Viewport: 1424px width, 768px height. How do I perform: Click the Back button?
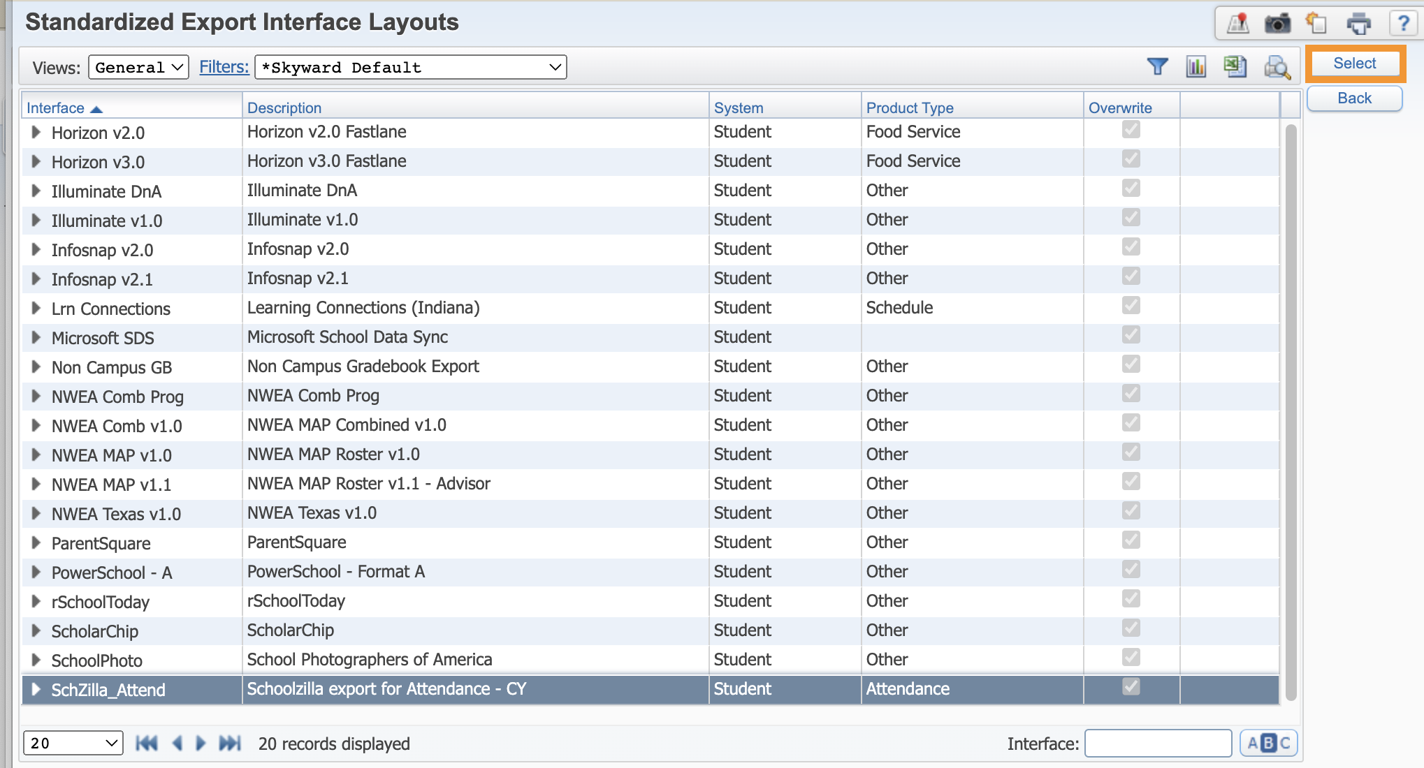click(1354, 98)
